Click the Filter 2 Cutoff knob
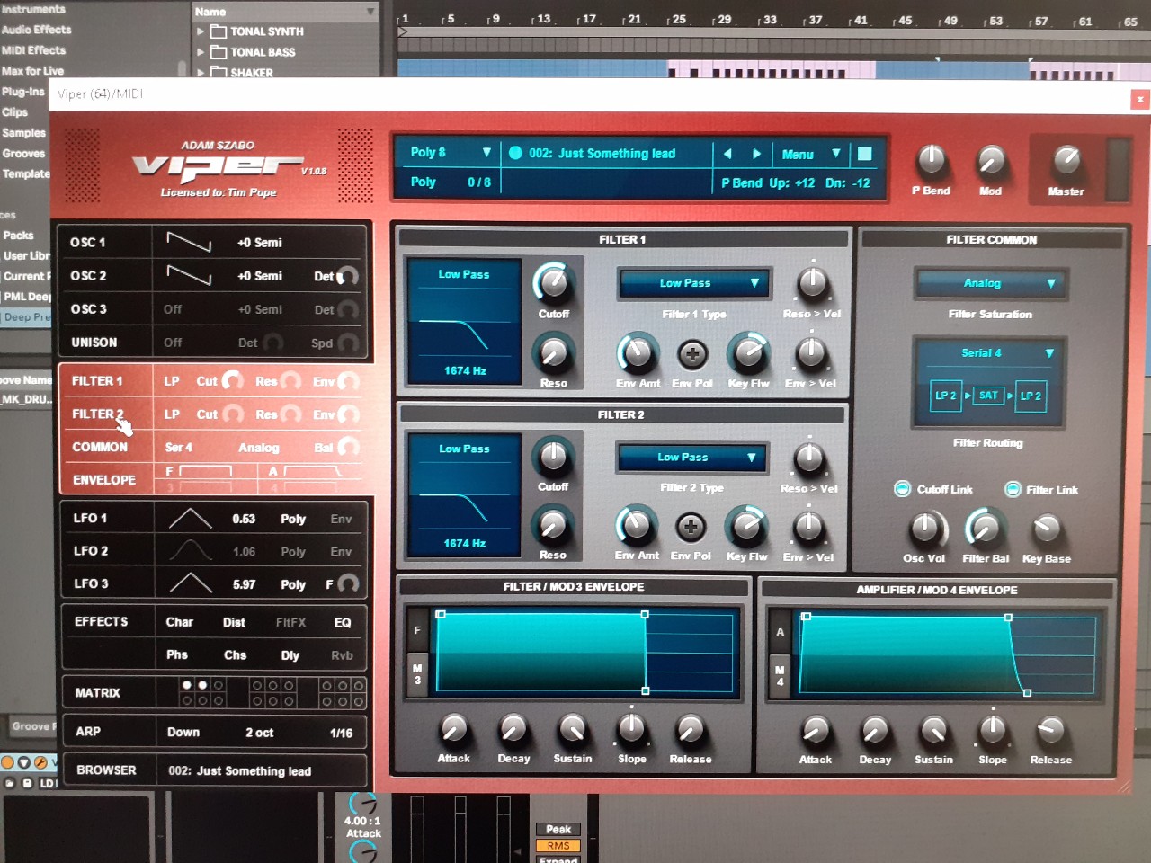 (x=552, y=457)
